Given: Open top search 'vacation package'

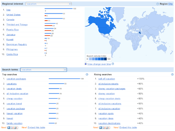Looking at the screenshot, I should click(x=16, y=109).
